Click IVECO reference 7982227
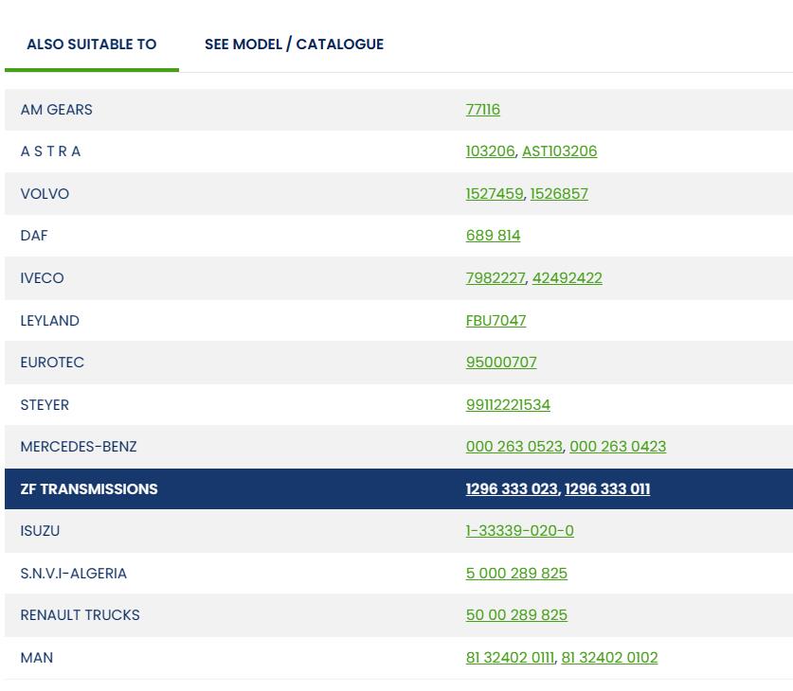This screenshot has width=793, height=691. (496, 278)
